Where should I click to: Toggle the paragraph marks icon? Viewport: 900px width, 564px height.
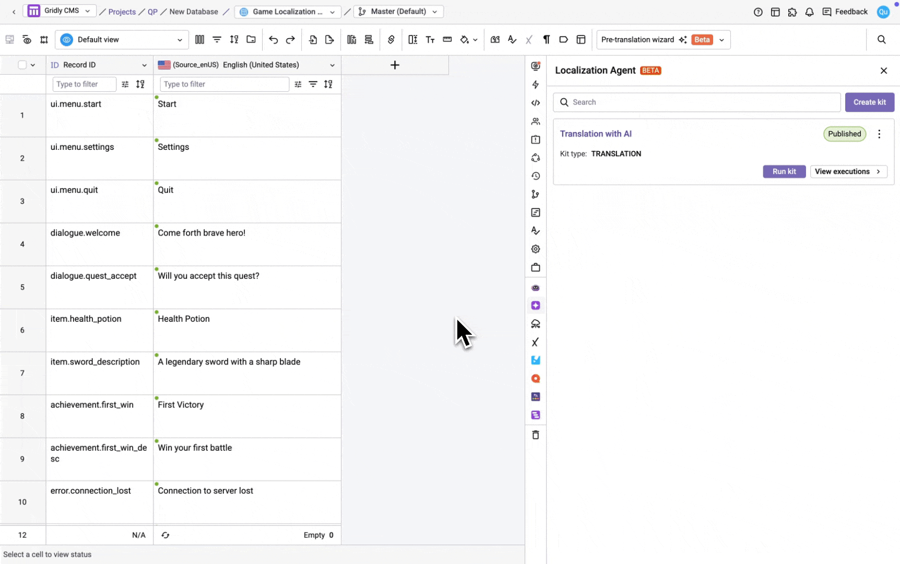tap(546, 40)
